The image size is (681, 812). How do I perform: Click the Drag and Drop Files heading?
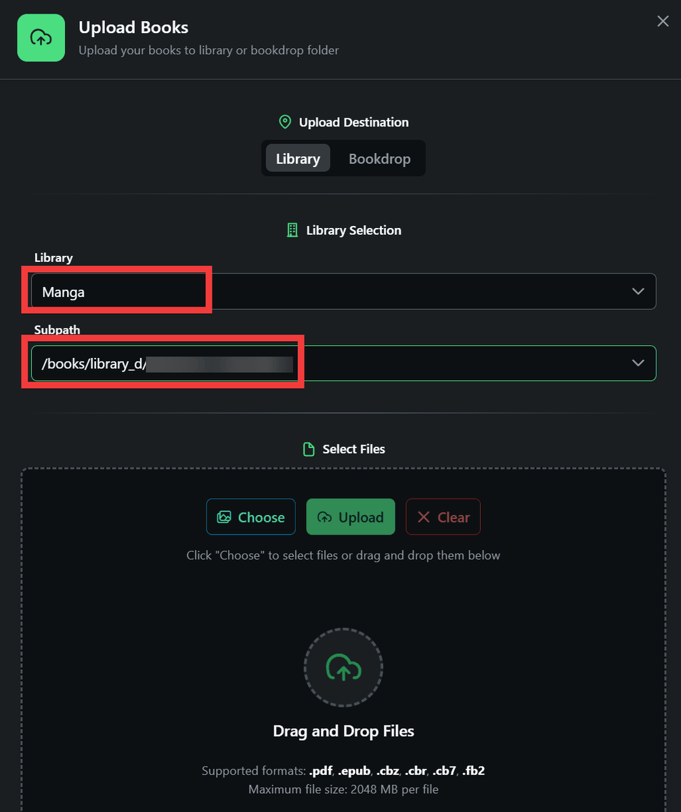(343, 731)
